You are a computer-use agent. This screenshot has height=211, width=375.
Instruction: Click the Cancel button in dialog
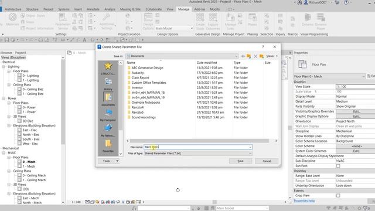(267, 161)
